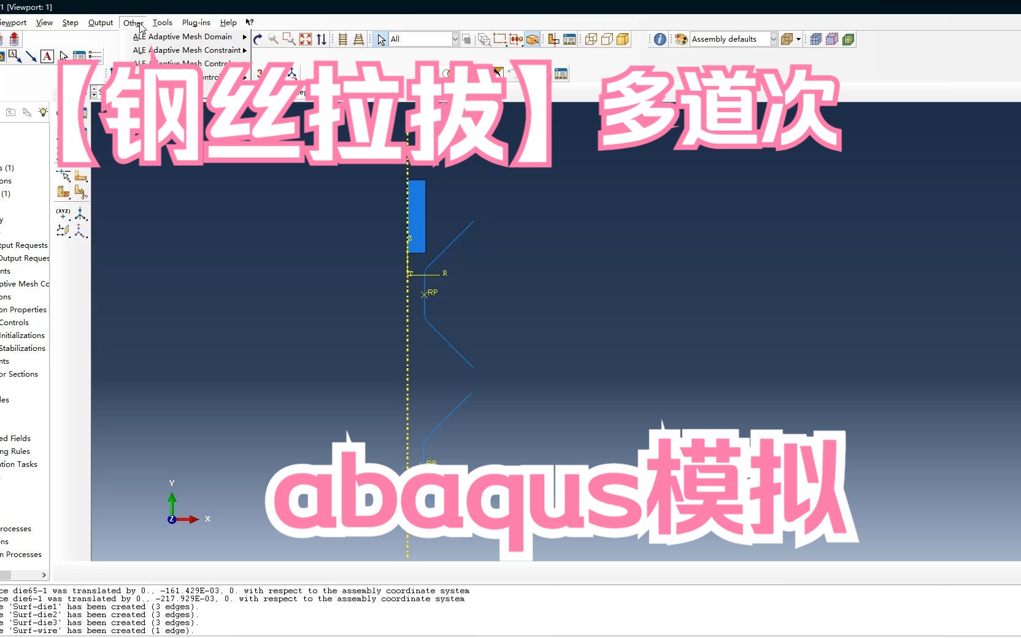
Task: Open the Help menu
Action: 228,23
